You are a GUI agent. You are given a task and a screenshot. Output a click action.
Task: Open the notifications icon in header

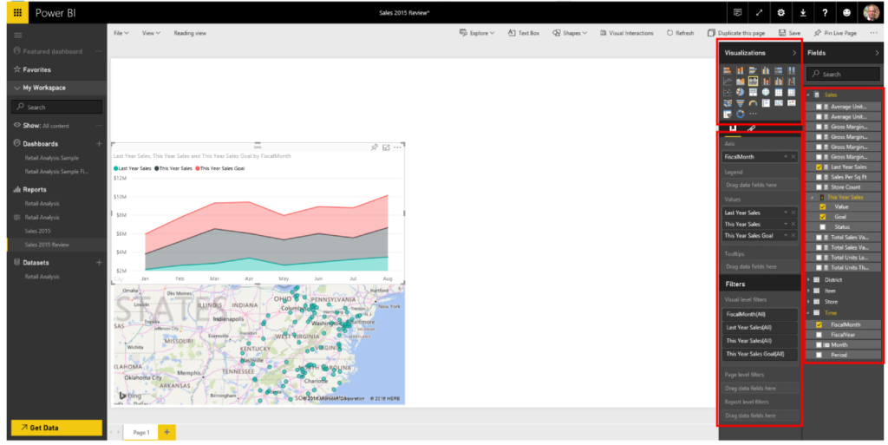[x=737, y=12]
